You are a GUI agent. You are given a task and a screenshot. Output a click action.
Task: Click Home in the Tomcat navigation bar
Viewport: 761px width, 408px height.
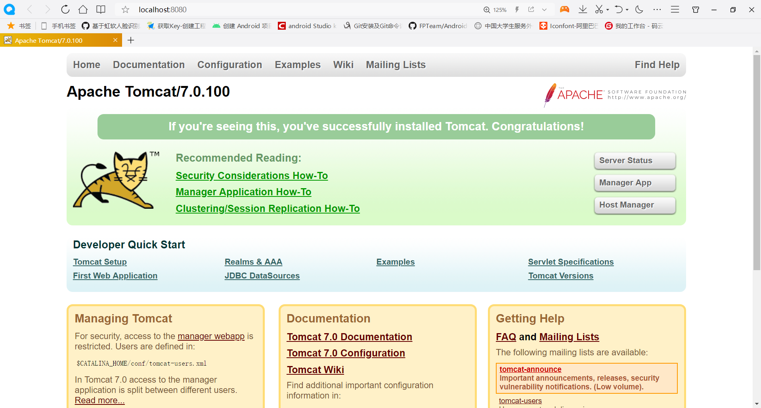point(87,65)
